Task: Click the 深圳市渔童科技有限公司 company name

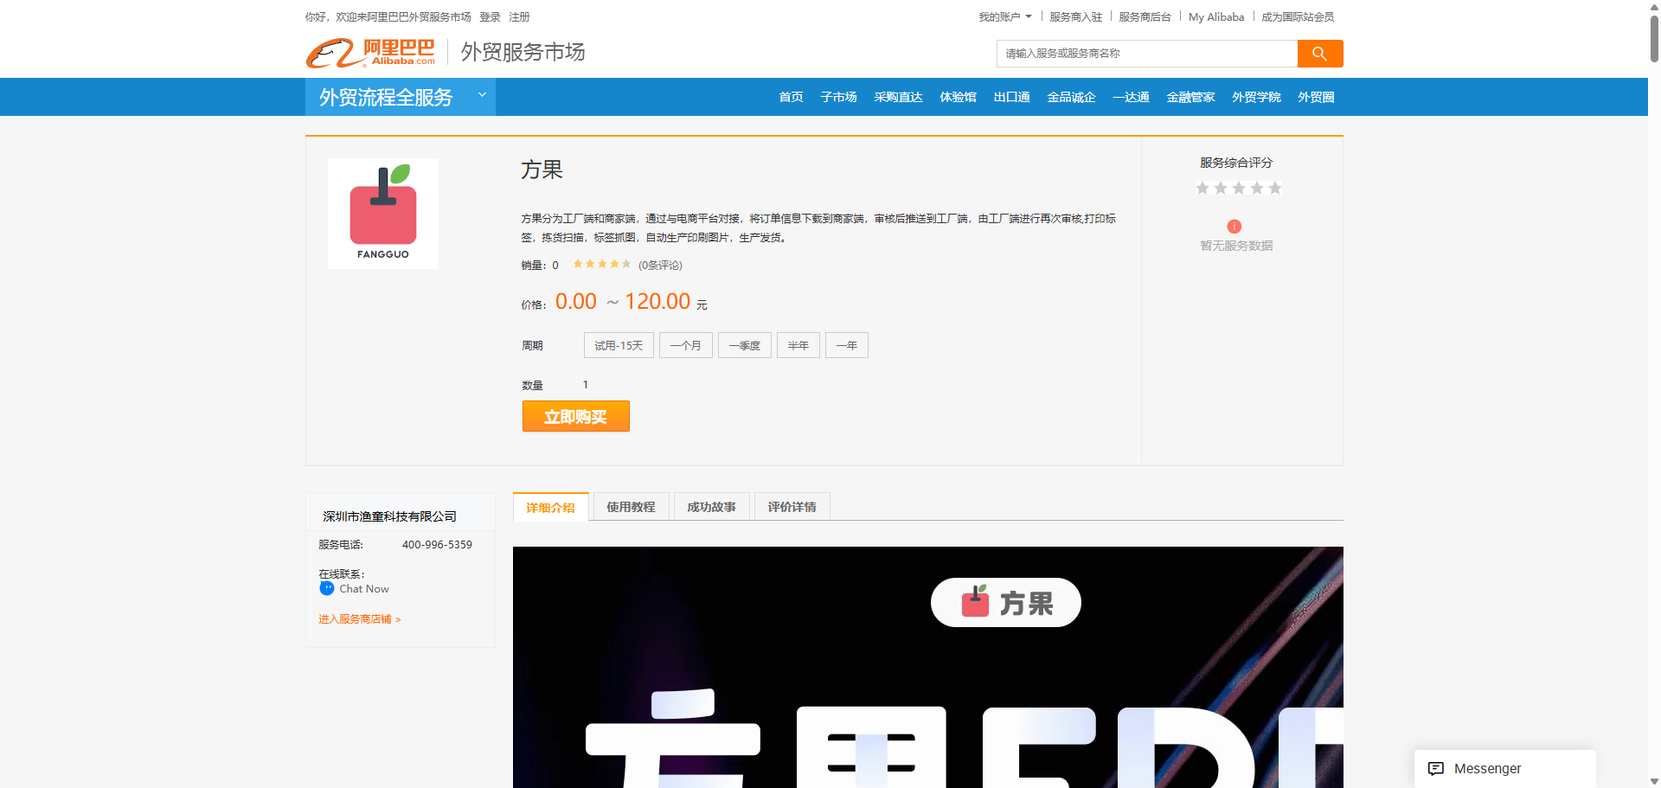Action: click(390, 516)
